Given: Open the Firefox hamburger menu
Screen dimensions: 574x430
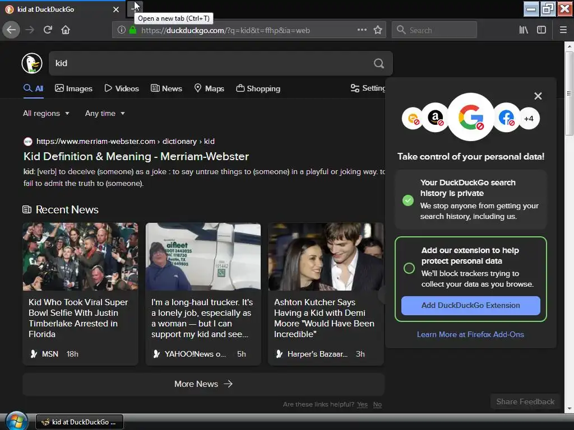Looking at the screenshot, I should [563, 30].
